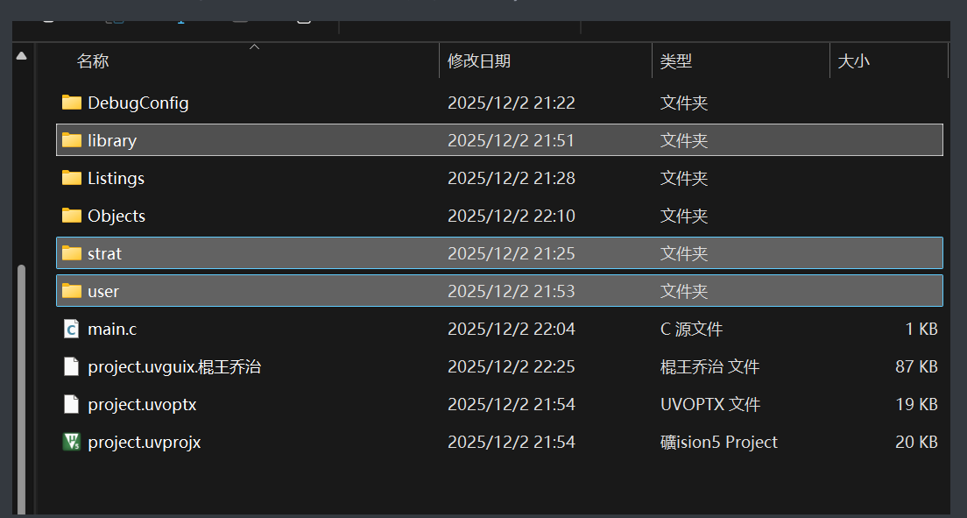Click the C source file icon beside main.c

[71, 329]
